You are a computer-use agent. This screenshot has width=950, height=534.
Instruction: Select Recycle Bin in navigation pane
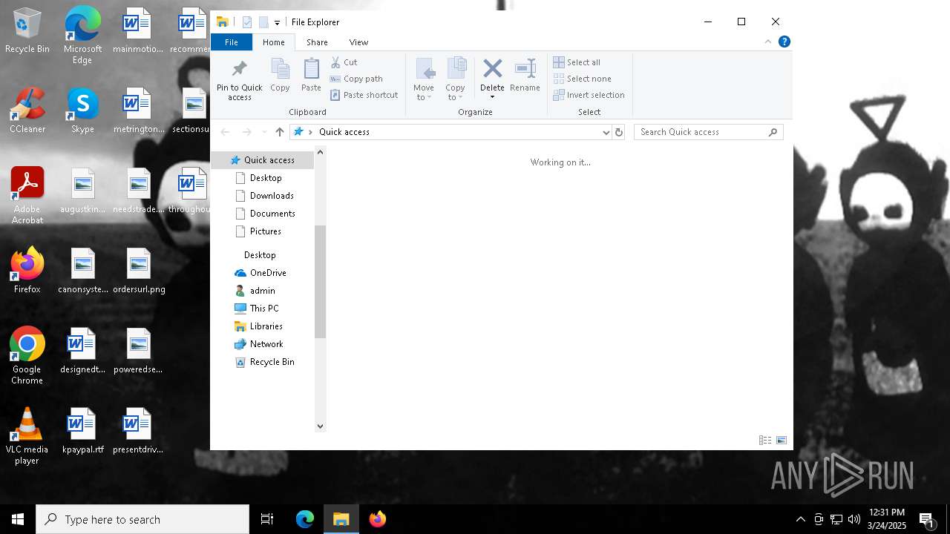[272, 362]
